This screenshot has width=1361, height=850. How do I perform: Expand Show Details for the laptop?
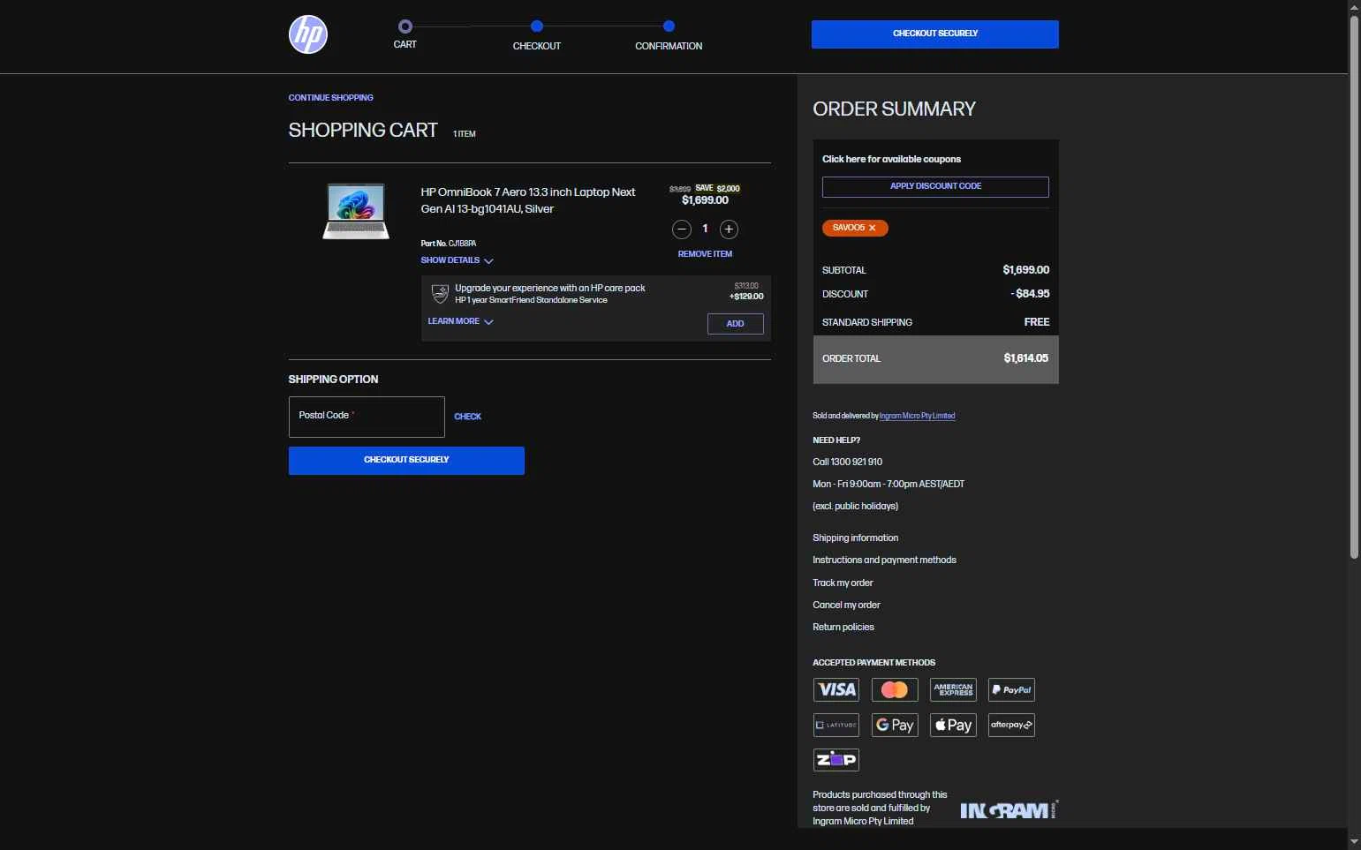point(457,260)
